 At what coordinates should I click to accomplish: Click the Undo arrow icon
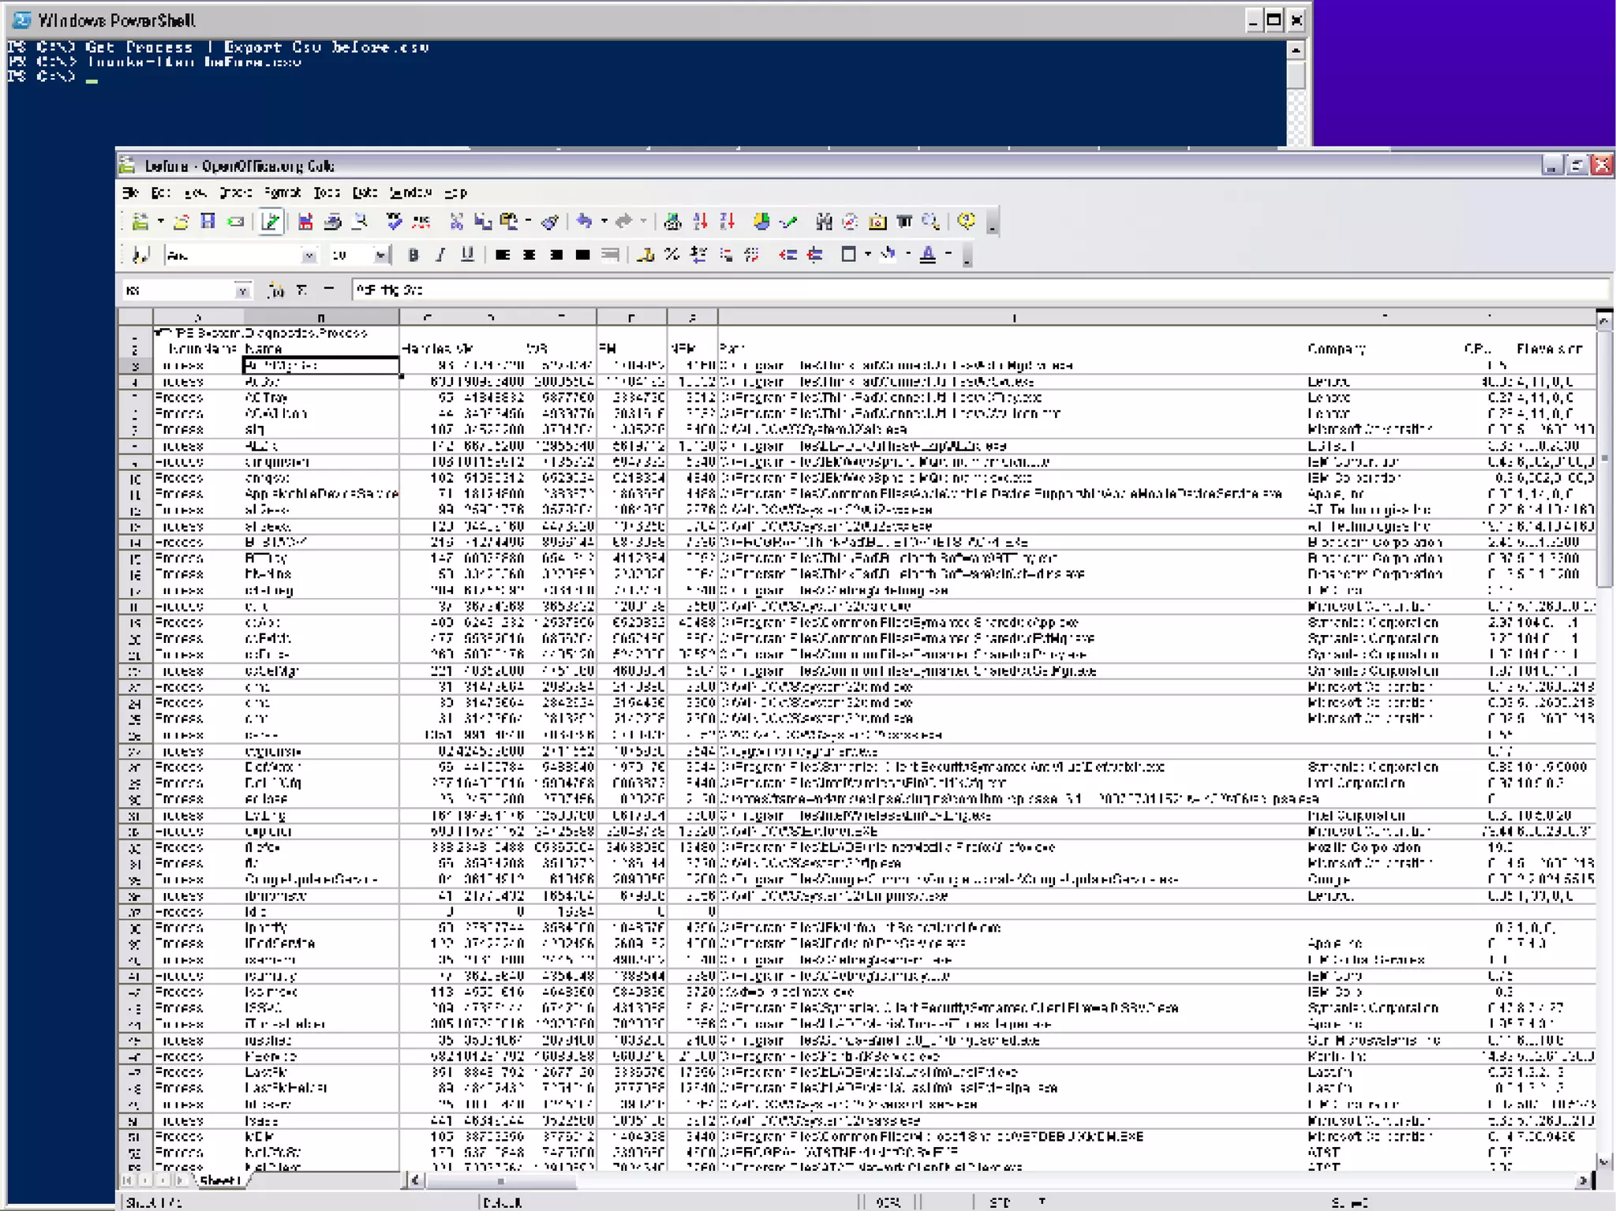click(584, 222)
